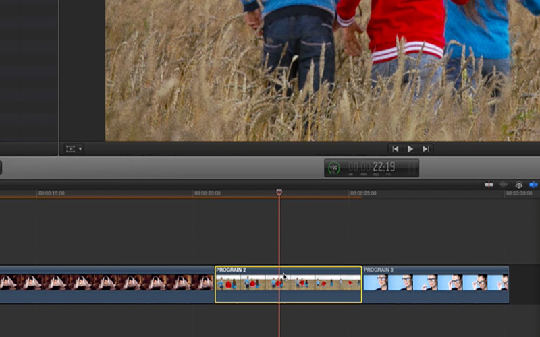540x337 pixels.
Task: Click the 00:00:30:00 ruler mark
Action: tap(519, 193)
